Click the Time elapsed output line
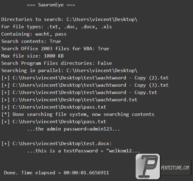 coord(56,173)
